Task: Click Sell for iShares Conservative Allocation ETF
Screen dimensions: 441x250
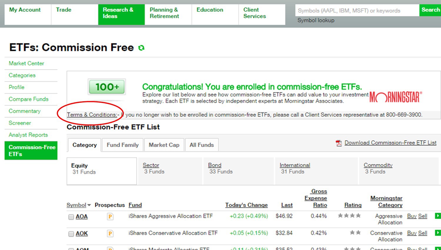Action: click(x=422, y=233)
